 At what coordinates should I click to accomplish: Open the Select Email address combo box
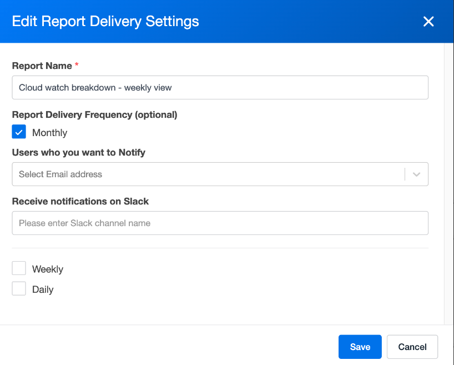220,174
